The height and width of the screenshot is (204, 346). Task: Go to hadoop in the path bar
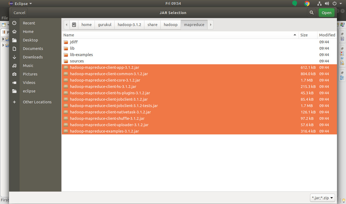(170, 25)
